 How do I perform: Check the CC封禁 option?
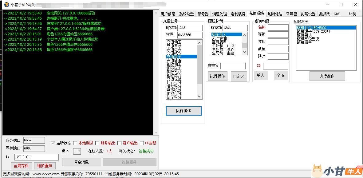click(x=142, y=143)
